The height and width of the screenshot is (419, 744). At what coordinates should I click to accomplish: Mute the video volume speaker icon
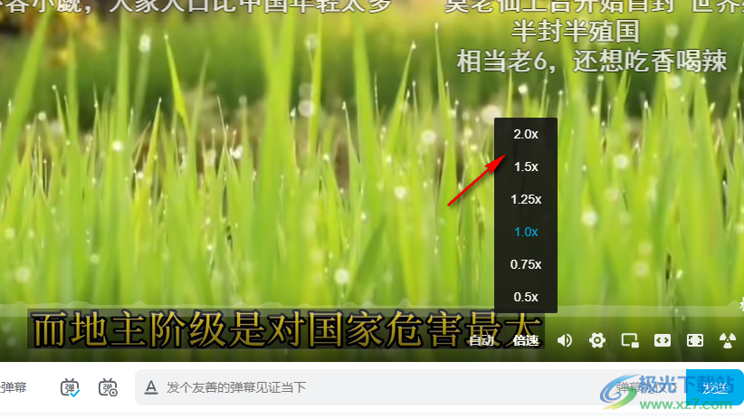point(565,340)
